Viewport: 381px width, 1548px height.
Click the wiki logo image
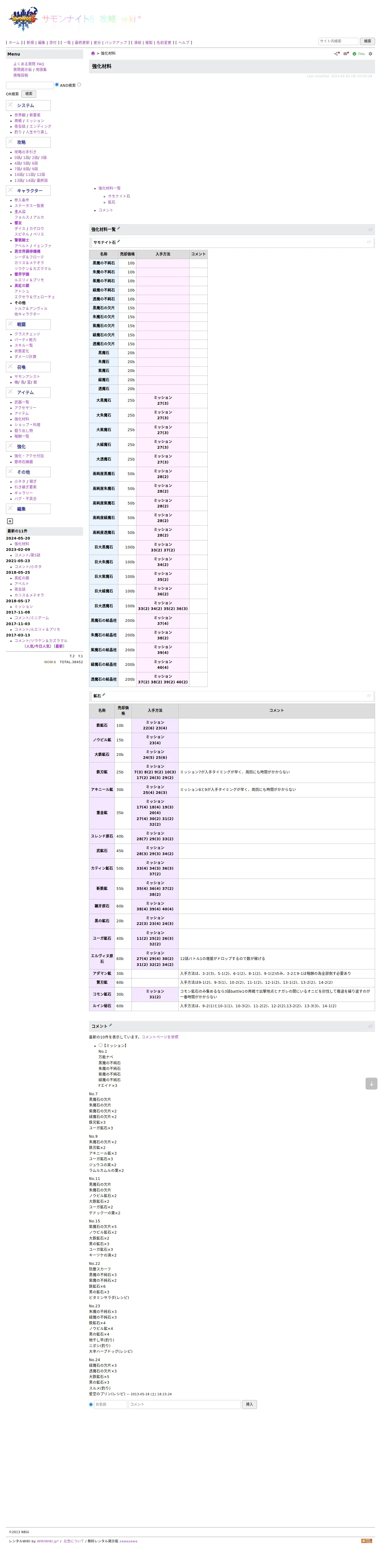click(x=23, y=19)
